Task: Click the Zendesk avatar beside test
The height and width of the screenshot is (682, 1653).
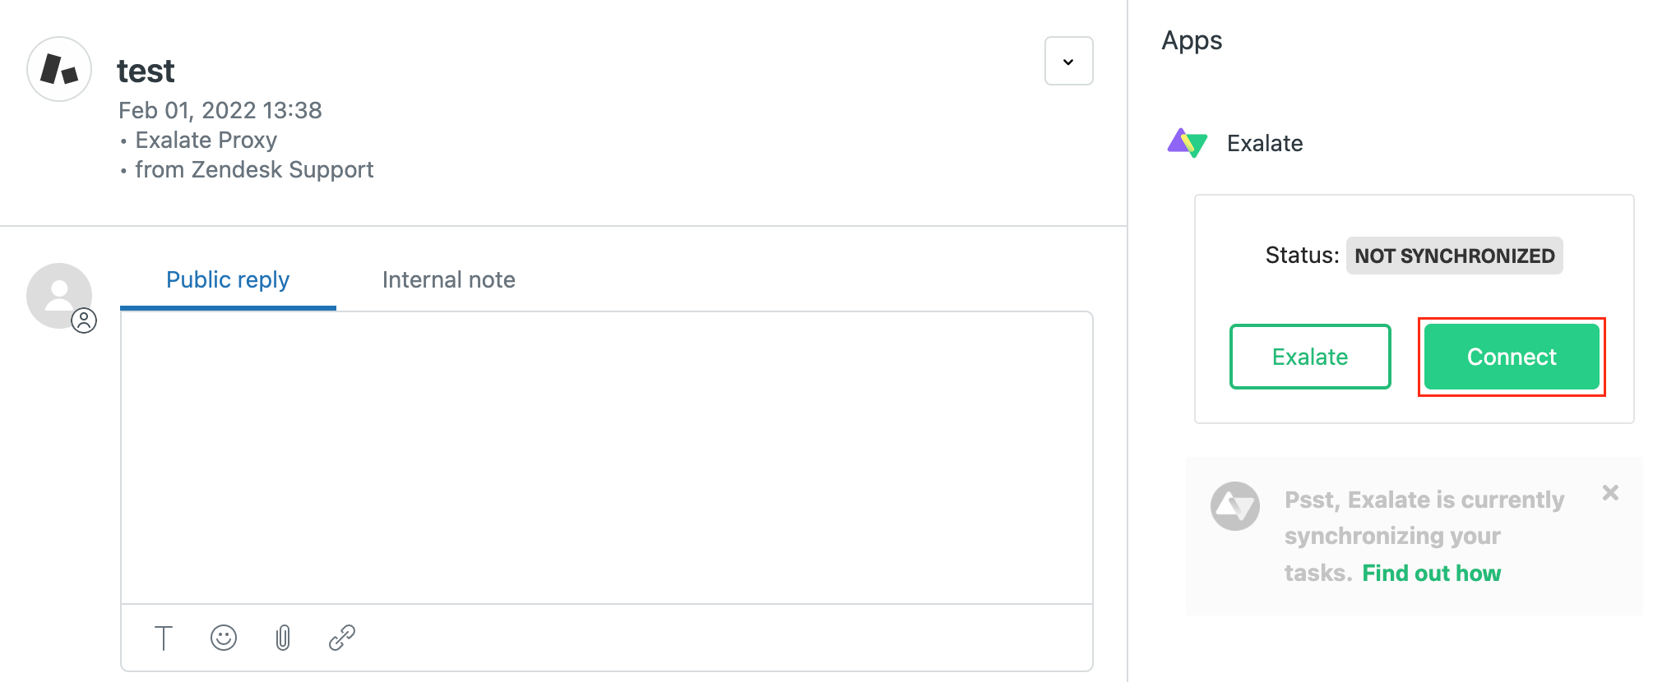Action: (59, 69)
